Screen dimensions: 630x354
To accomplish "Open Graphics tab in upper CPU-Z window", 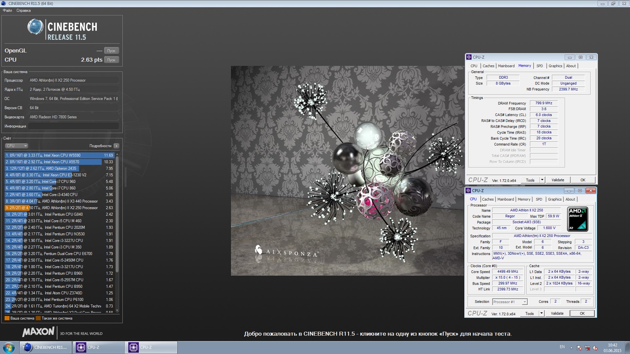I will pyautogui.click(x=555, y=66).
